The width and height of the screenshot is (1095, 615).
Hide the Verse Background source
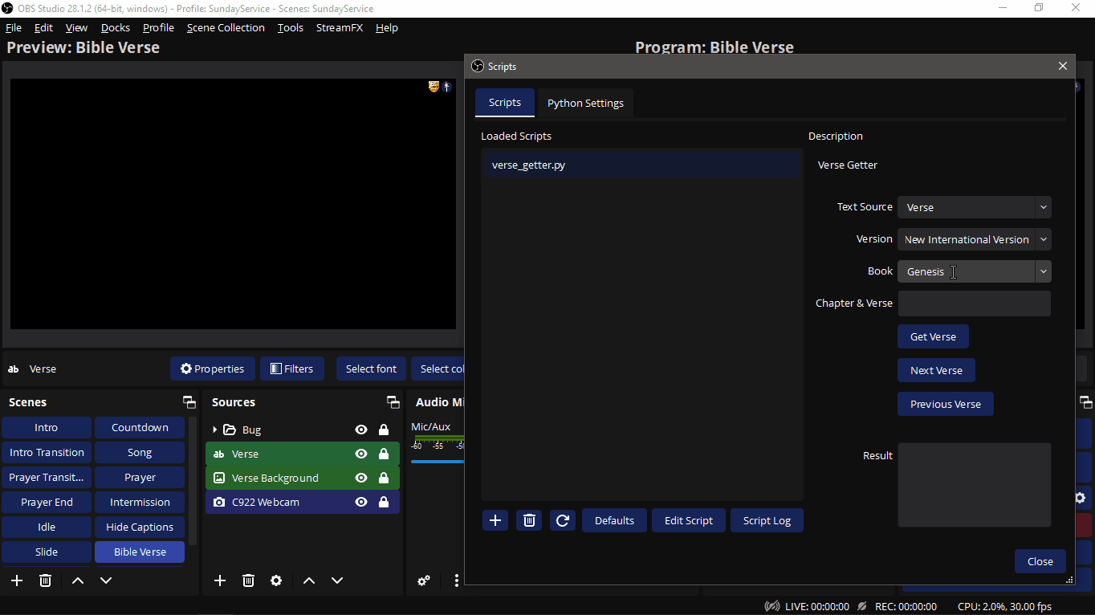coord(360,478)
